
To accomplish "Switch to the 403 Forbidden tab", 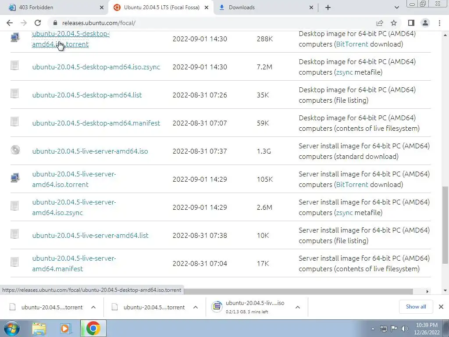I will [54, 7].
